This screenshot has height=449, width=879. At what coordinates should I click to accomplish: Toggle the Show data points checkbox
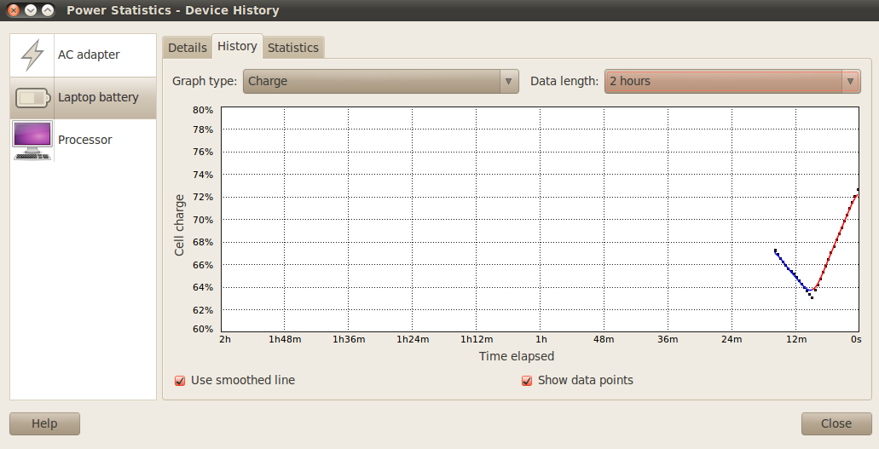(x=527, y=381)
